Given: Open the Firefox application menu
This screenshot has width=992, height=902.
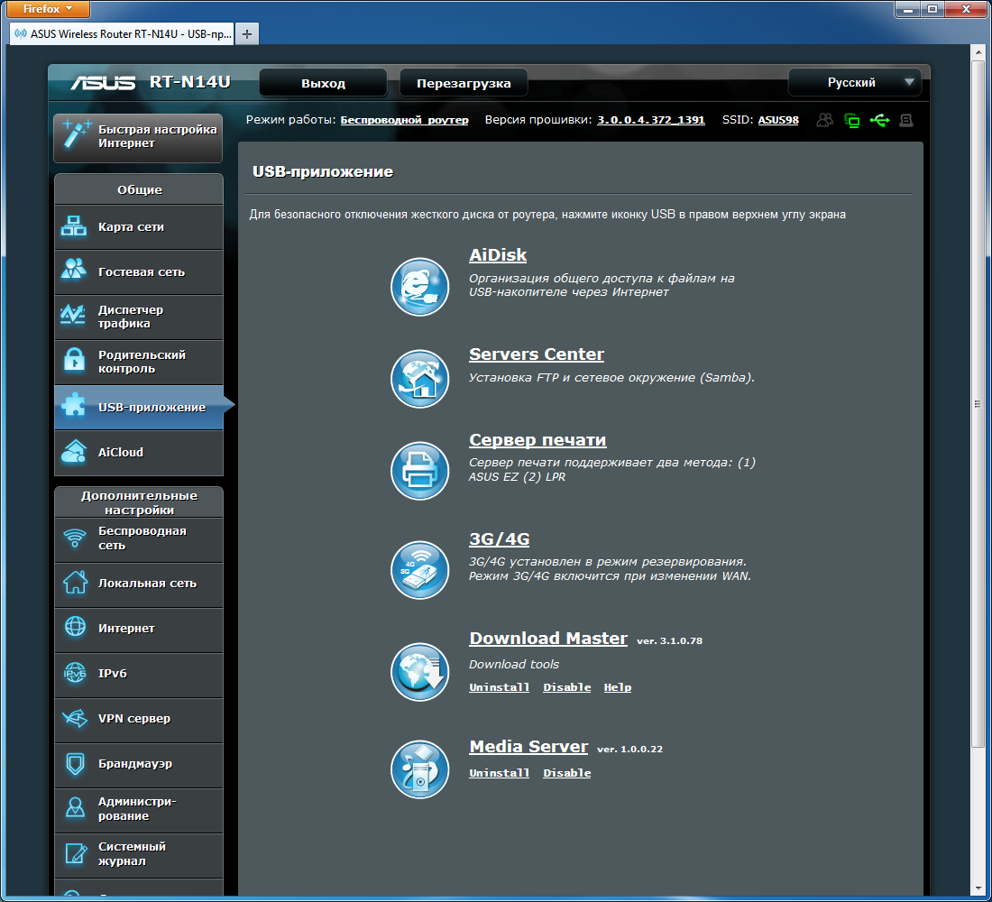Looking at the screenshot, I should (48, 9).
